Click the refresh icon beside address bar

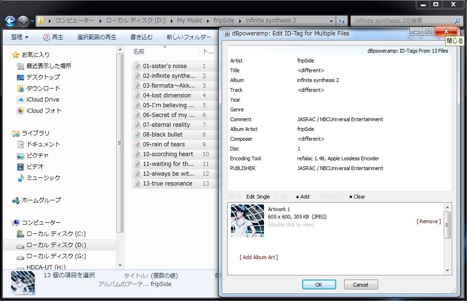342,21
